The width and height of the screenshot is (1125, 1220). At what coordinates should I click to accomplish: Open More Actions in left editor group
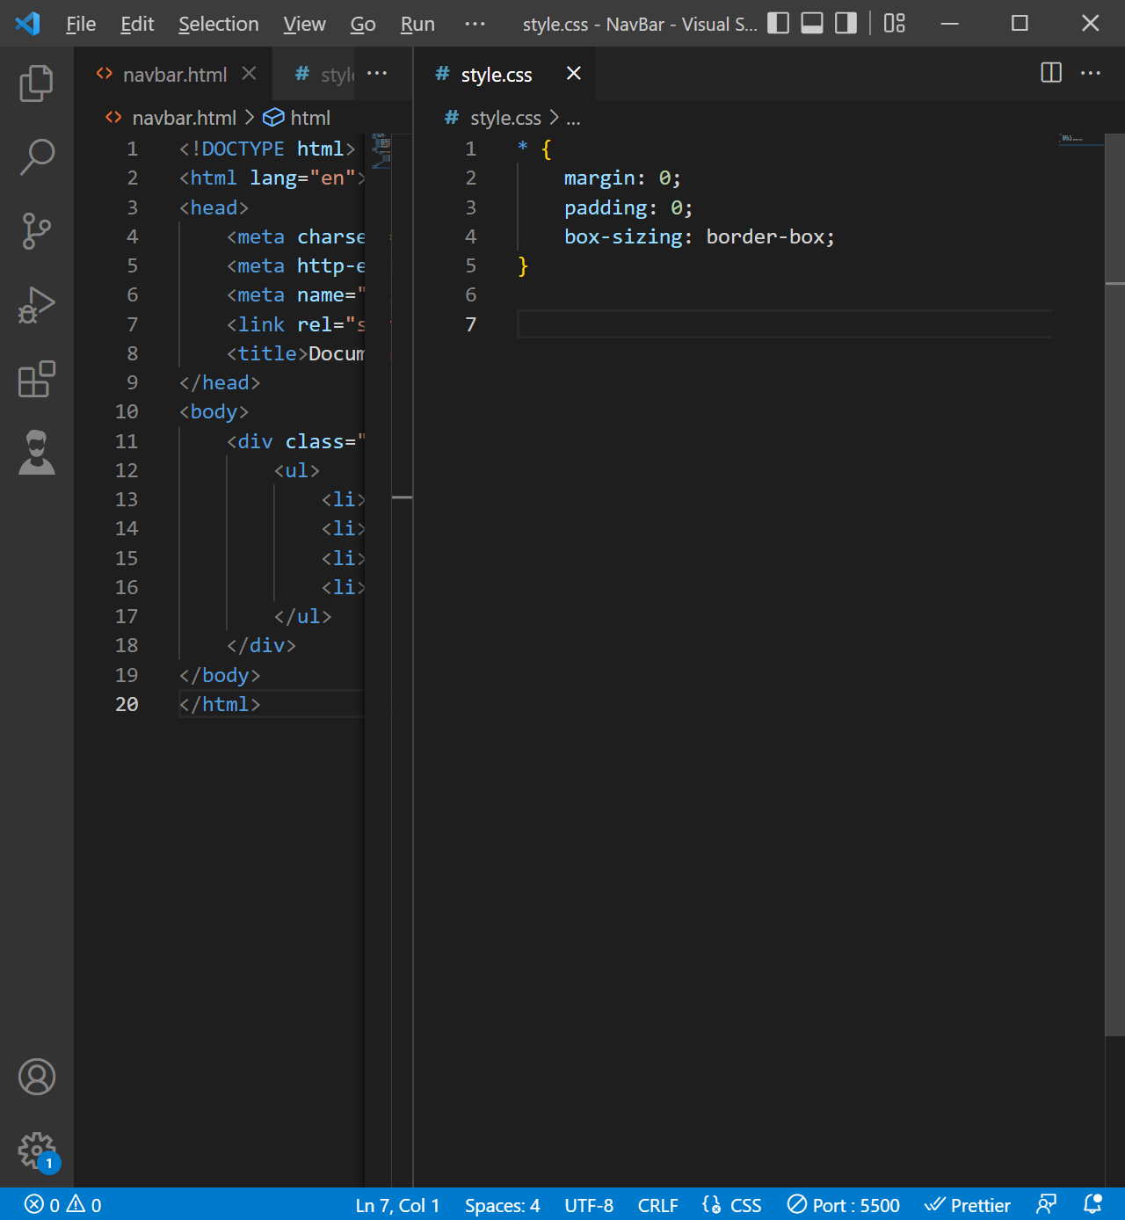(x=377, y=73)
